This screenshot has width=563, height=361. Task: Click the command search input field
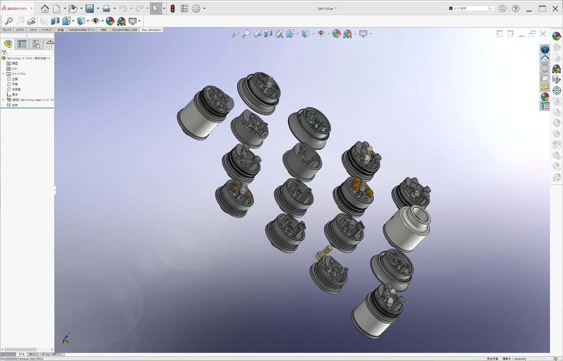click(x=470, y=8)
